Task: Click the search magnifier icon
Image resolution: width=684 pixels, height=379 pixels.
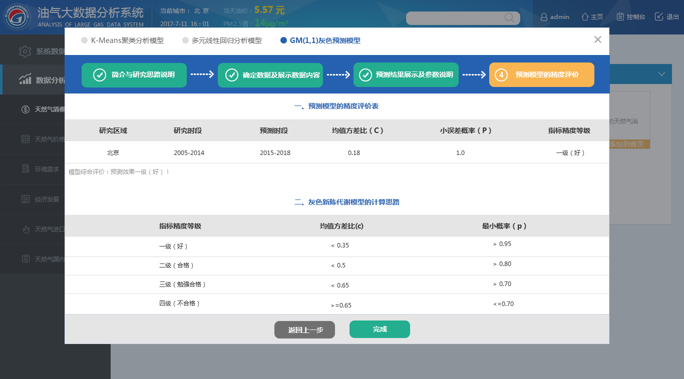Action: click(x=509, y=18)
